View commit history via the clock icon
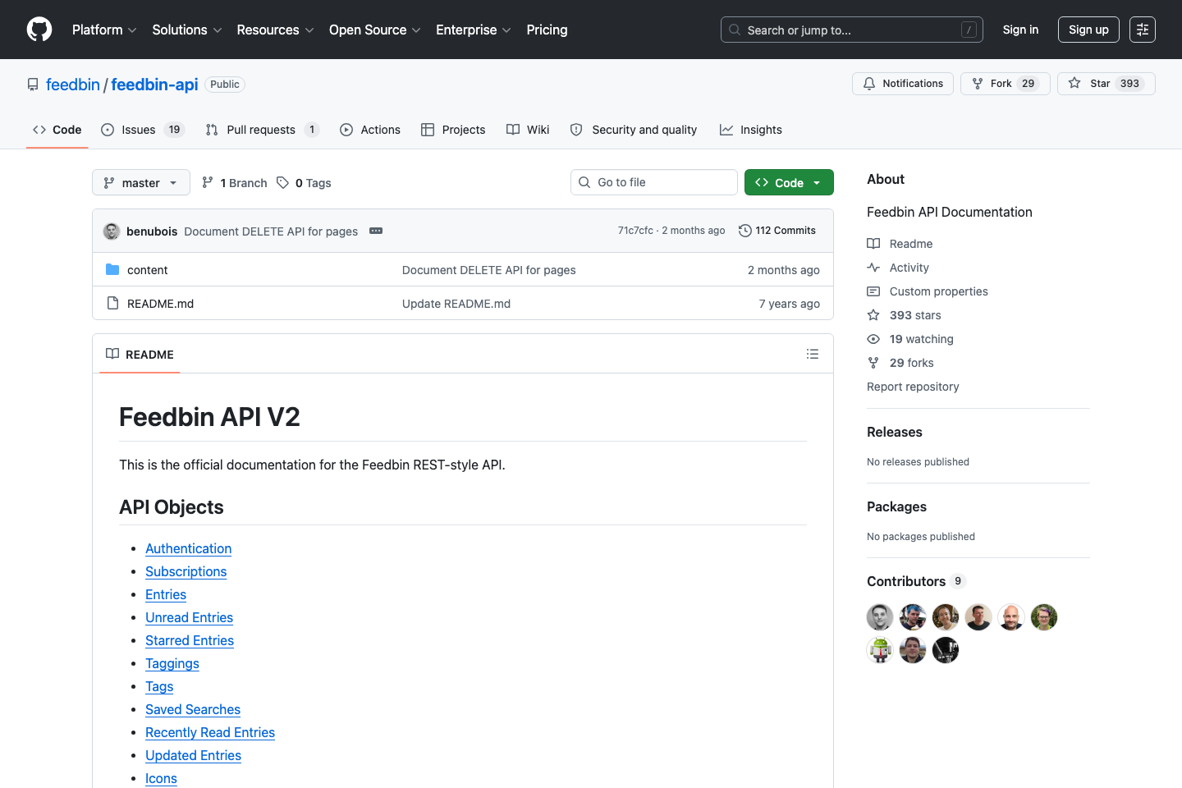This screenshot has height=788, width=1182. coord(745,231)
